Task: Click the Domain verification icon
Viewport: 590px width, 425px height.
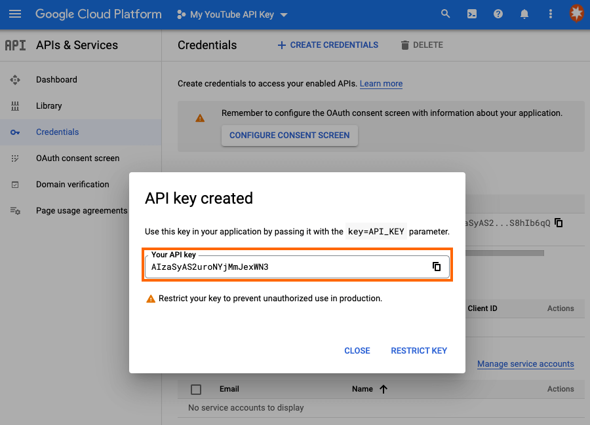Action: point(15,185)
